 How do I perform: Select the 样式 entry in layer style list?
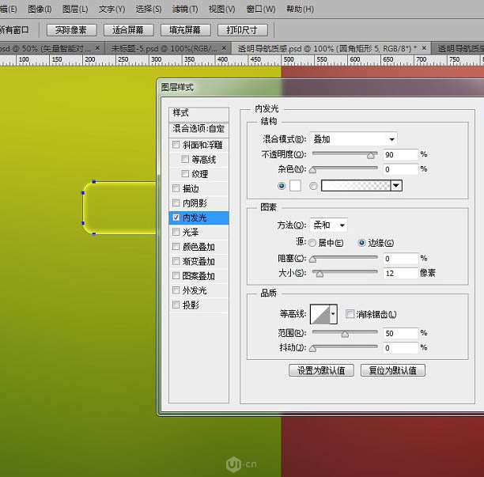pyautogui.click(x=199, y=113)
